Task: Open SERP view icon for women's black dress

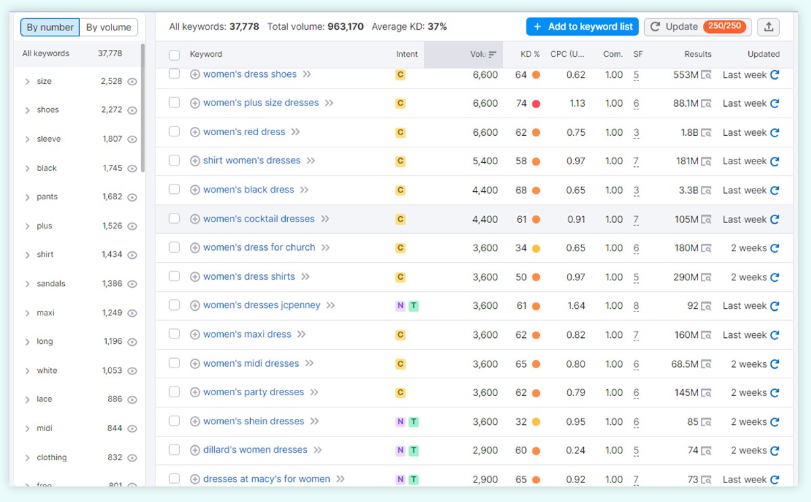Action: click(x=706, y=191)
